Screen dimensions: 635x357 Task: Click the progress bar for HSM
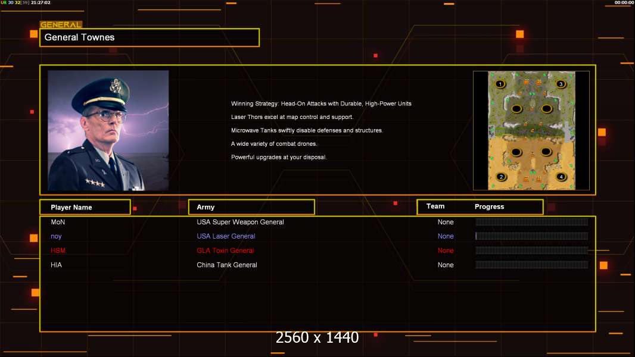point(532,250)
